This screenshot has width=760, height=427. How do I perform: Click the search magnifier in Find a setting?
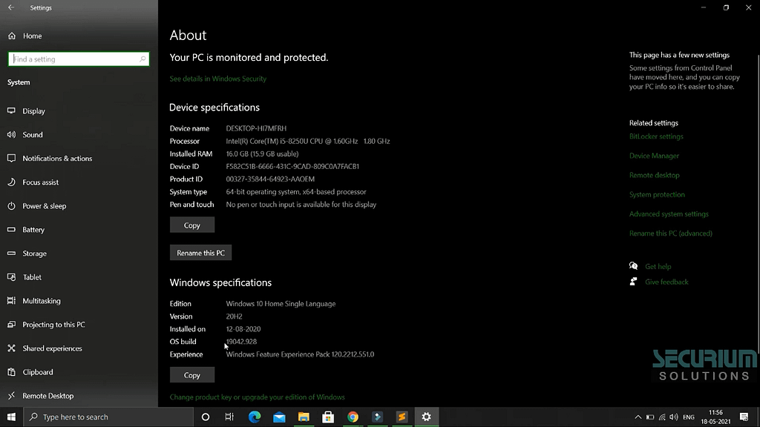tap(142, 59)
